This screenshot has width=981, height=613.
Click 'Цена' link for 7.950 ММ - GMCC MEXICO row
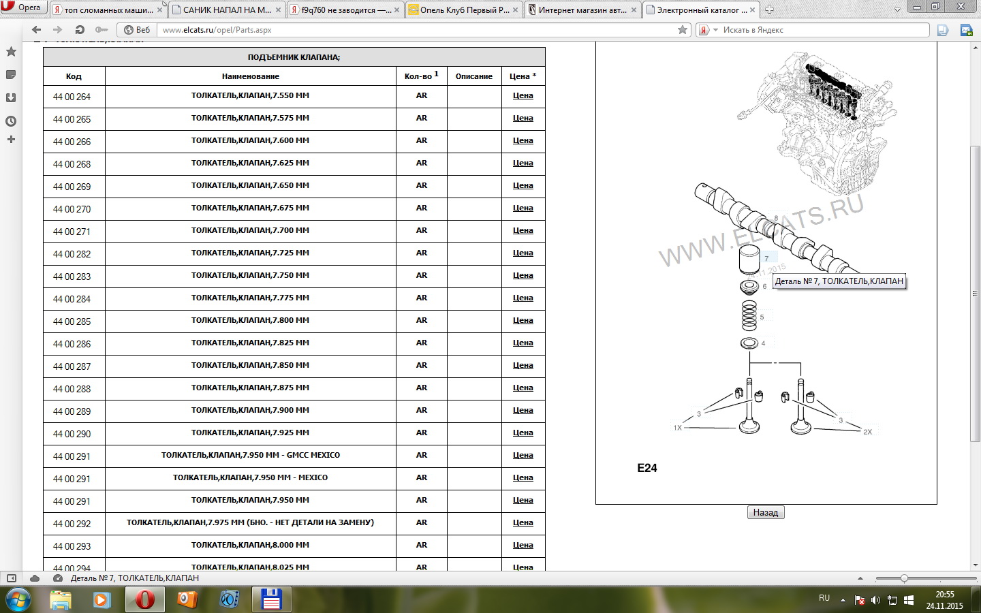coord(523,456)
